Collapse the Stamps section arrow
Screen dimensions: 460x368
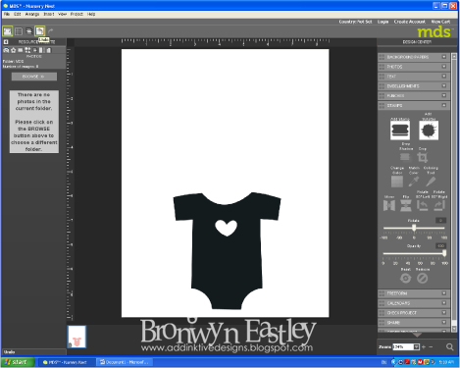444,105
